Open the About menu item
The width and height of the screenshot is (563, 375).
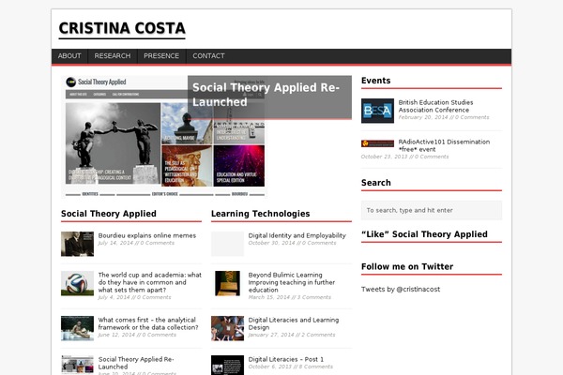click(x=69, y=56)
